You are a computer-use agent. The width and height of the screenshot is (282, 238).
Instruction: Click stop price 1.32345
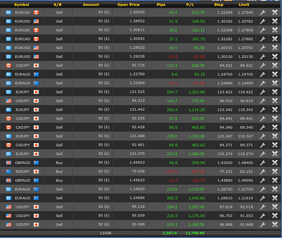click(225, 13)
